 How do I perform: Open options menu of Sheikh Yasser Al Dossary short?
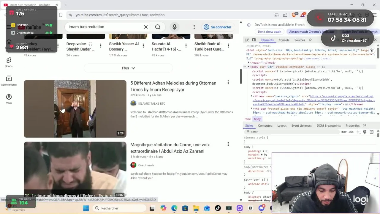(143, 46)
